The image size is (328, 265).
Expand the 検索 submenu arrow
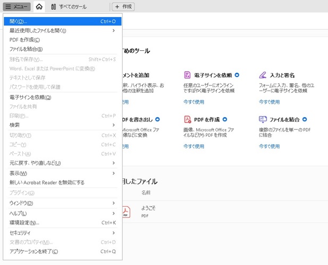[114, 125]
